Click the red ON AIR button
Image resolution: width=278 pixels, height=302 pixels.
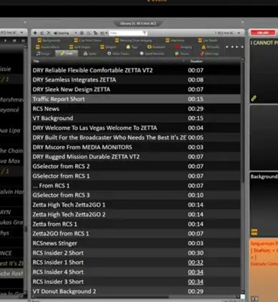263,33
